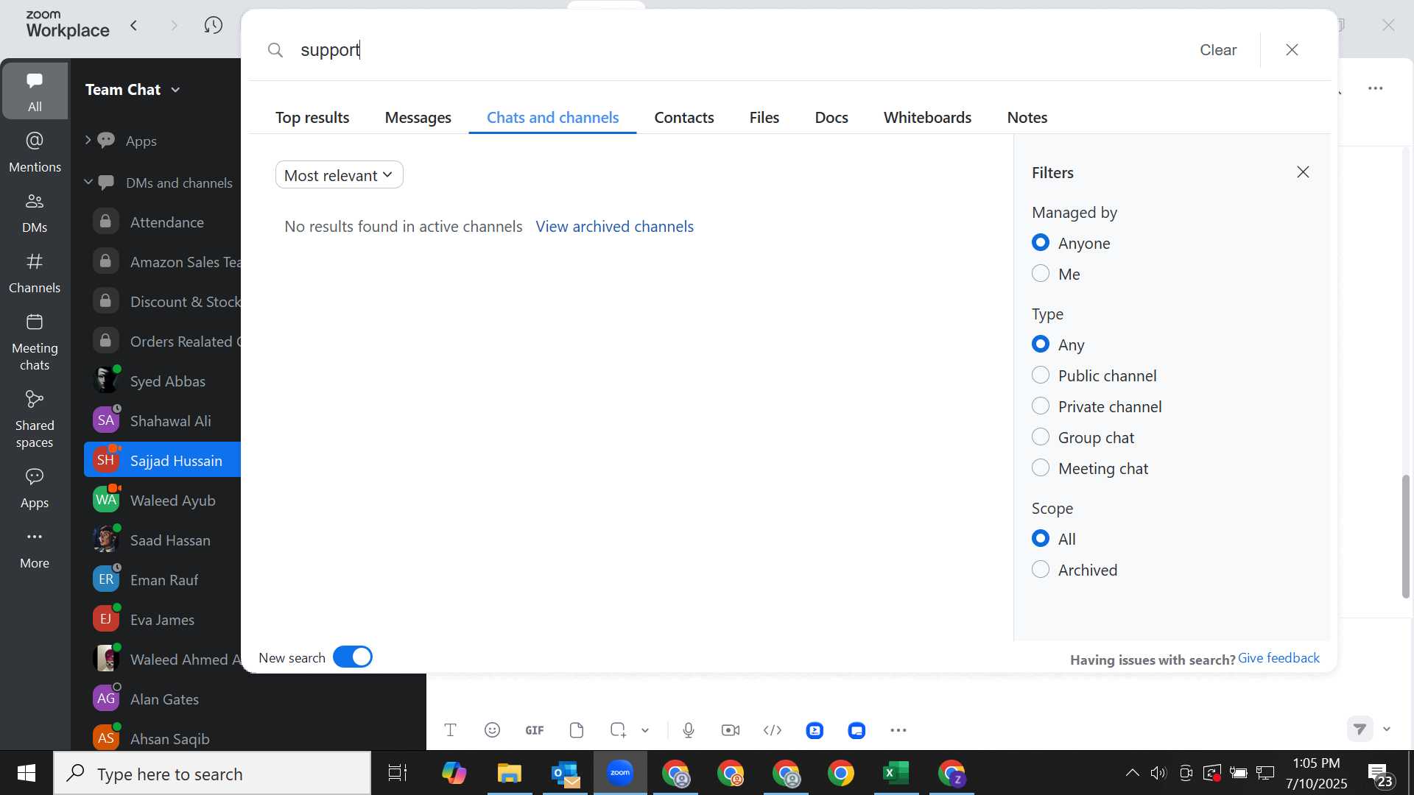Screen dimensions: 1414x795
Task: Switch to Whiteboards tab
Action: (x=927, y=118)
